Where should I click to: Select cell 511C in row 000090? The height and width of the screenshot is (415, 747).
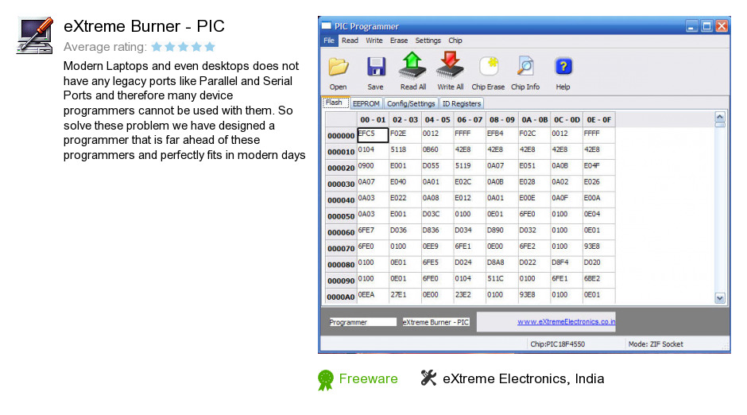point(502,281)
